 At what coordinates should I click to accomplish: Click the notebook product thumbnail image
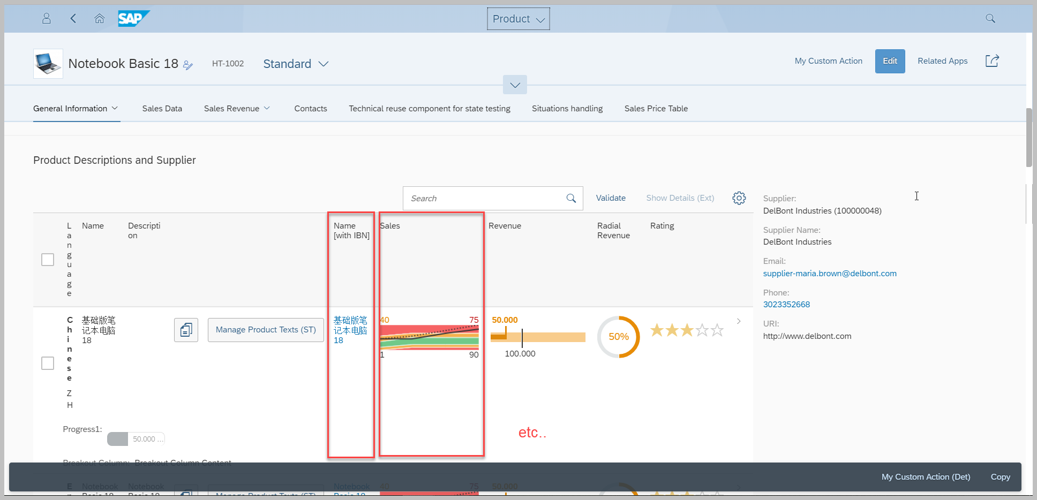tap(48, 64)
